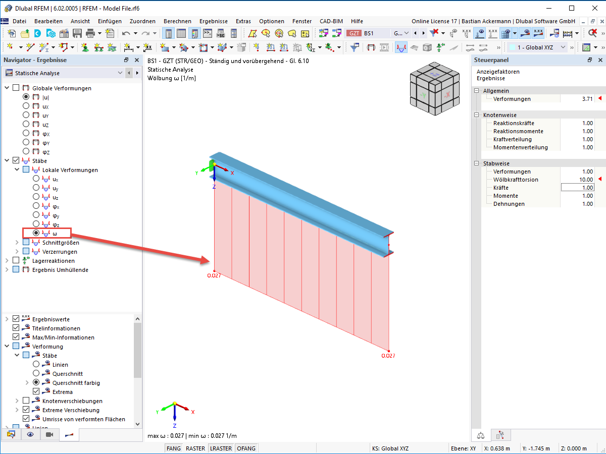Viewport: 606px width, 454px height.
Task: Toggle Ergebniswerte checkbox
Action: (16, 319)
